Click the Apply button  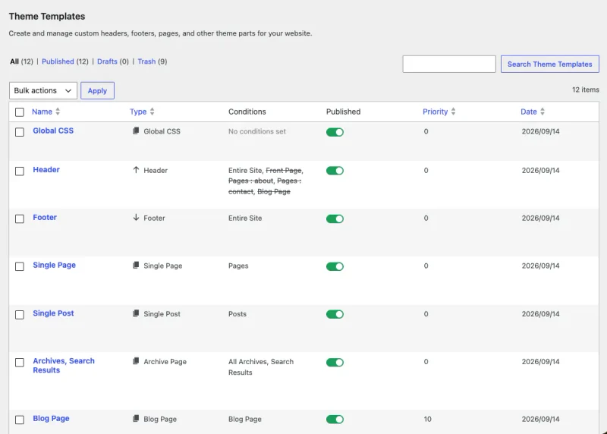(97, 90)
